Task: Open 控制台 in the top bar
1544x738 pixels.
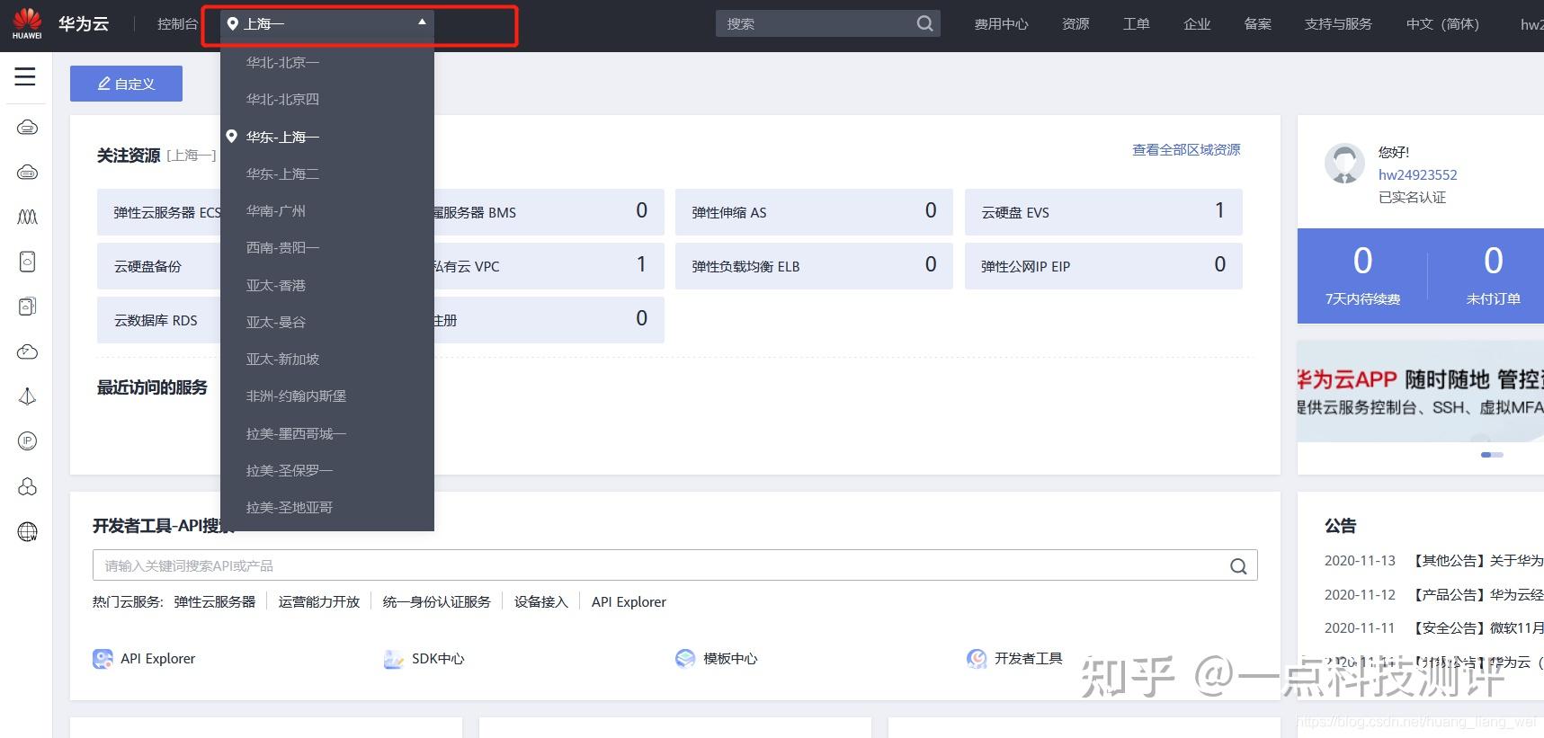Action: pyautogui.click(x=177, y=23)
